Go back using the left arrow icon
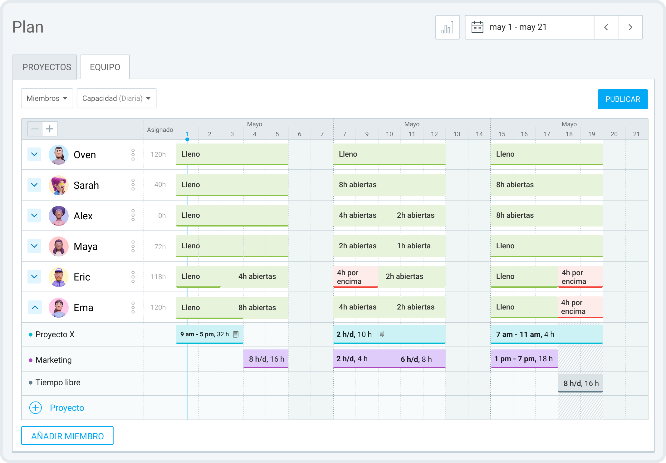The width and height of the screenshot is (666, 463). click(x=605, y=27)
